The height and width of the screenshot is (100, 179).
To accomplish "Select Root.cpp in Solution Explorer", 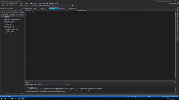I will (x=9, y=33).
